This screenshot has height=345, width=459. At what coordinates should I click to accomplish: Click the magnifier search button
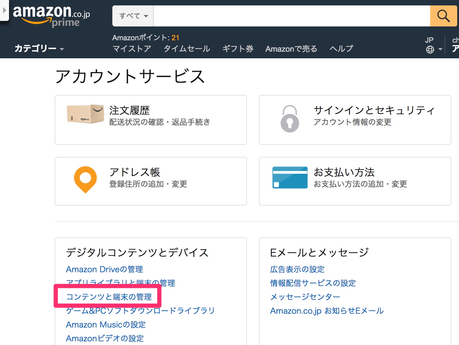pos(443,16)
